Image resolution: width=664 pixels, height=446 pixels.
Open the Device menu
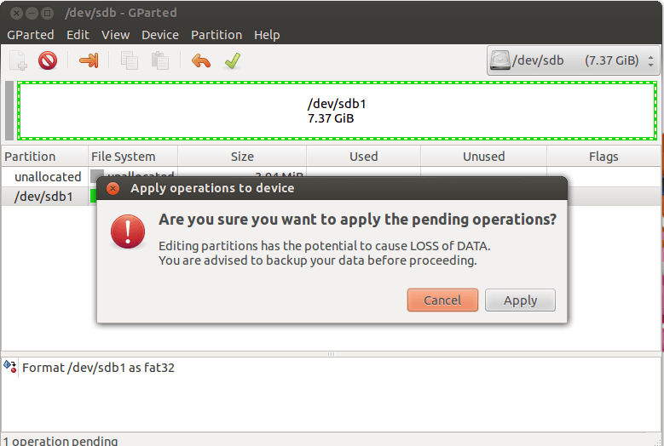click(x=160, y=35)
